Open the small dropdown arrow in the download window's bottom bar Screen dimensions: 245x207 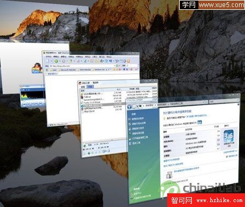point(106,152)
